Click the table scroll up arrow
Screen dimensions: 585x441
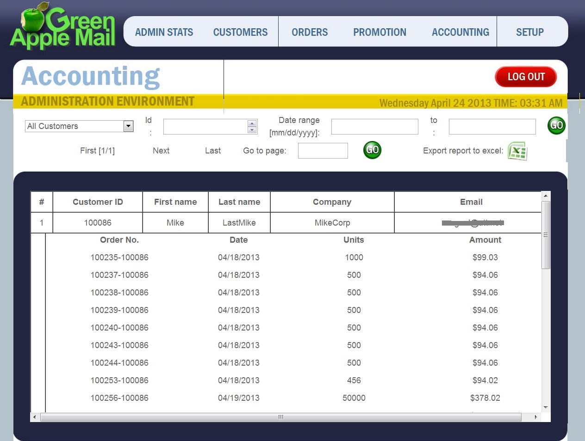pyautogui.click(x=546, y=196)
